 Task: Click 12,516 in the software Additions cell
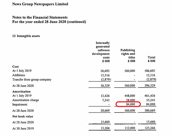click(105, 75)
